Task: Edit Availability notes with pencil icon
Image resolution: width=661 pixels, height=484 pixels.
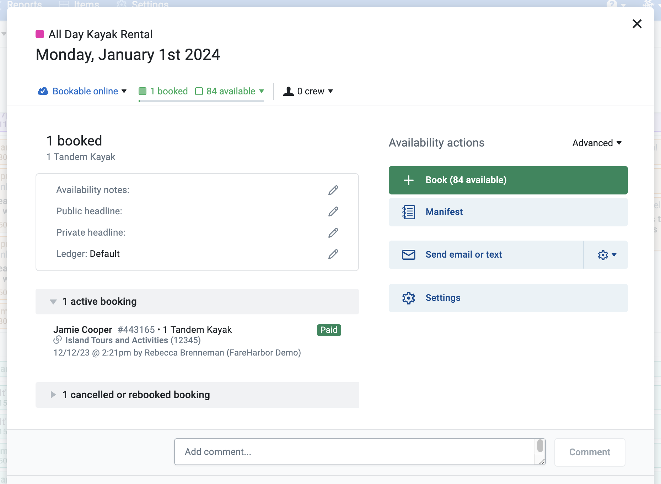Action: 333,190
